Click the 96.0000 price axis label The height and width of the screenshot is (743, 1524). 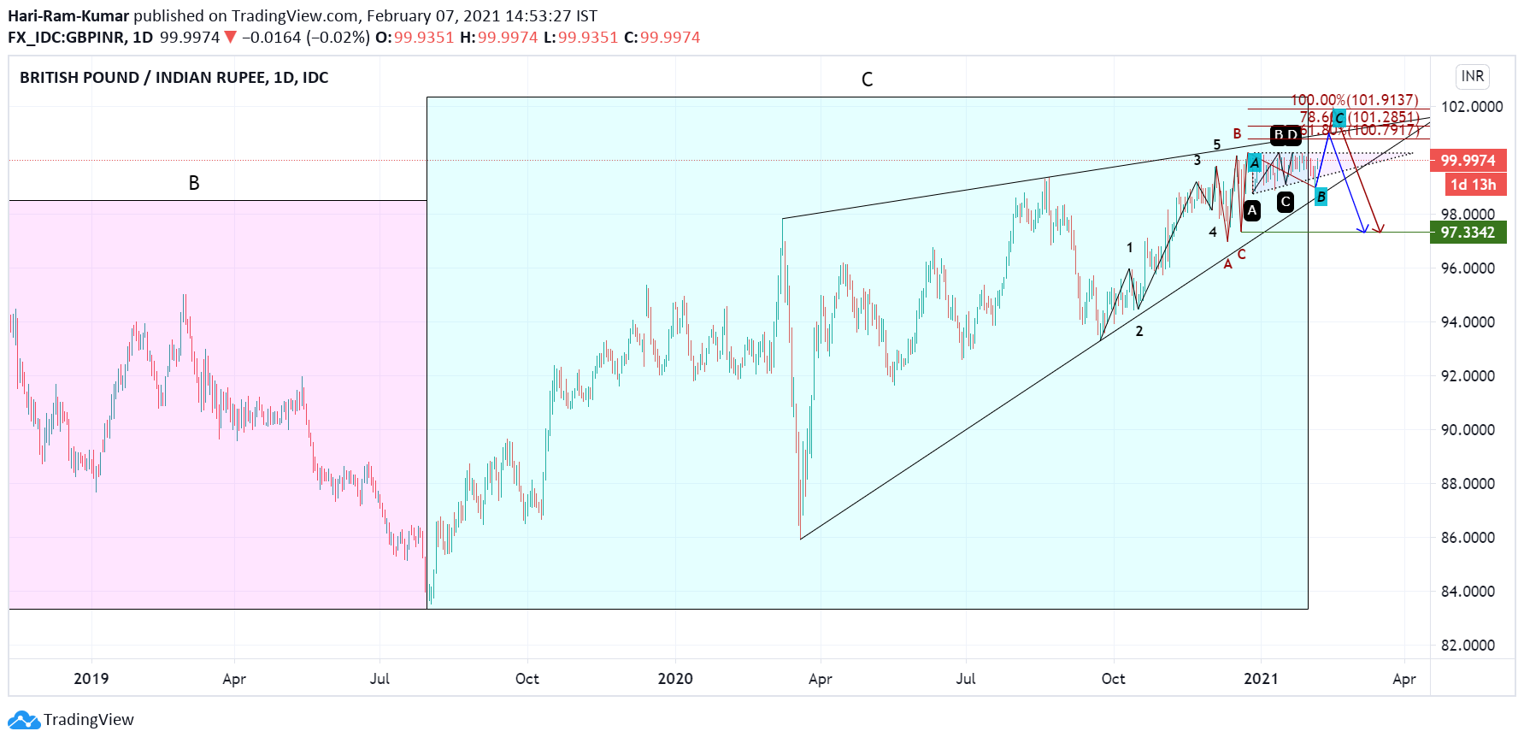coord(1468,268)
